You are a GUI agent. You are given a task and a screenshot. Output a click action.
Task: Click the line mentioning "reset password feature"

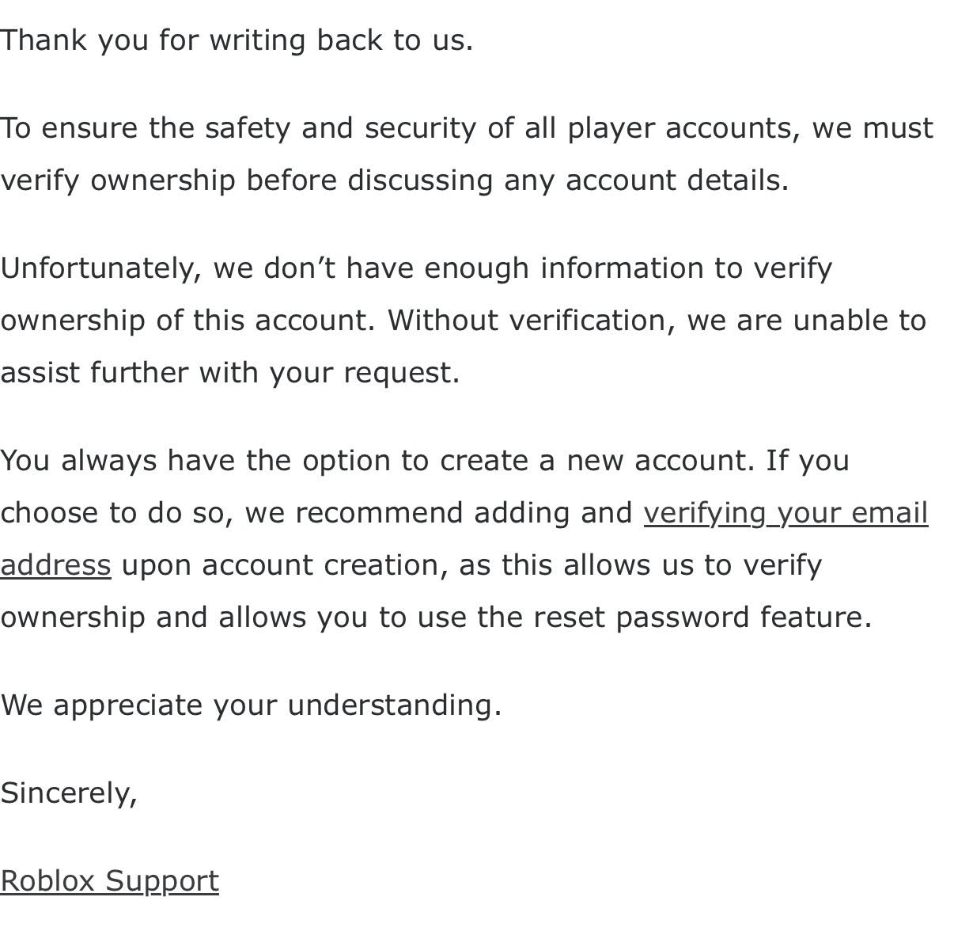pyautogui.click(x=436, y=618)
